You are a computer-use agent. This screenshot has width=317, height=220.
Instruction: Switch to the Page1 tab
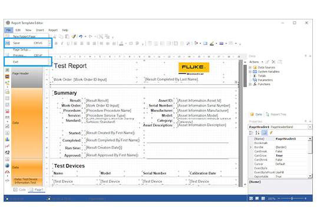pos(37,189)
